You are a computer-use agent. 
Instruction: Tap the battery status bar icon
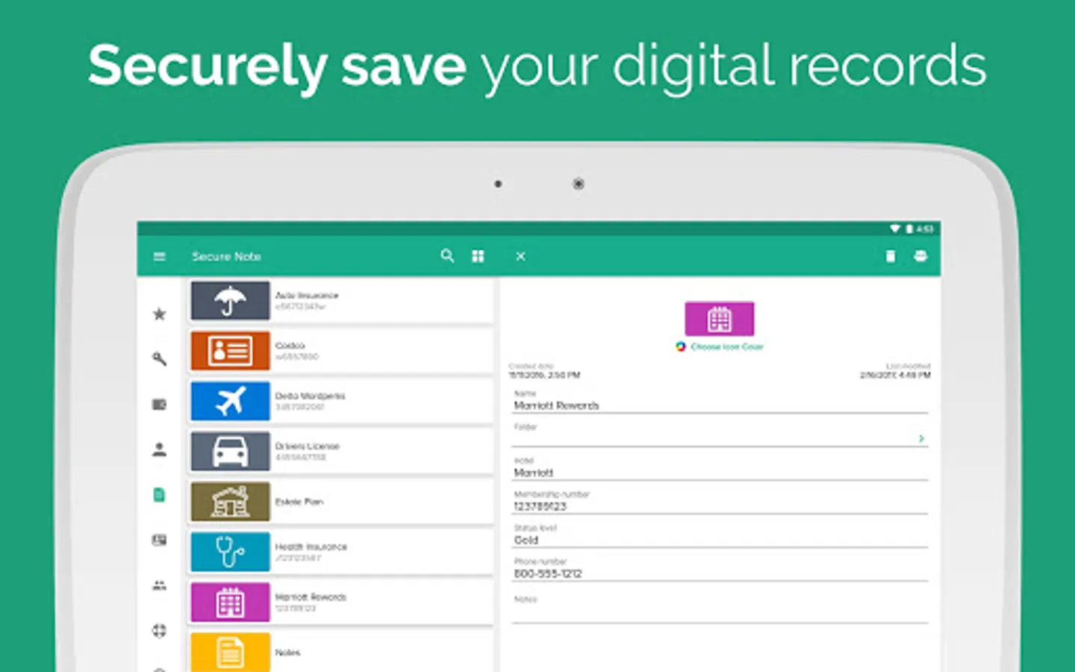[909, 228]
